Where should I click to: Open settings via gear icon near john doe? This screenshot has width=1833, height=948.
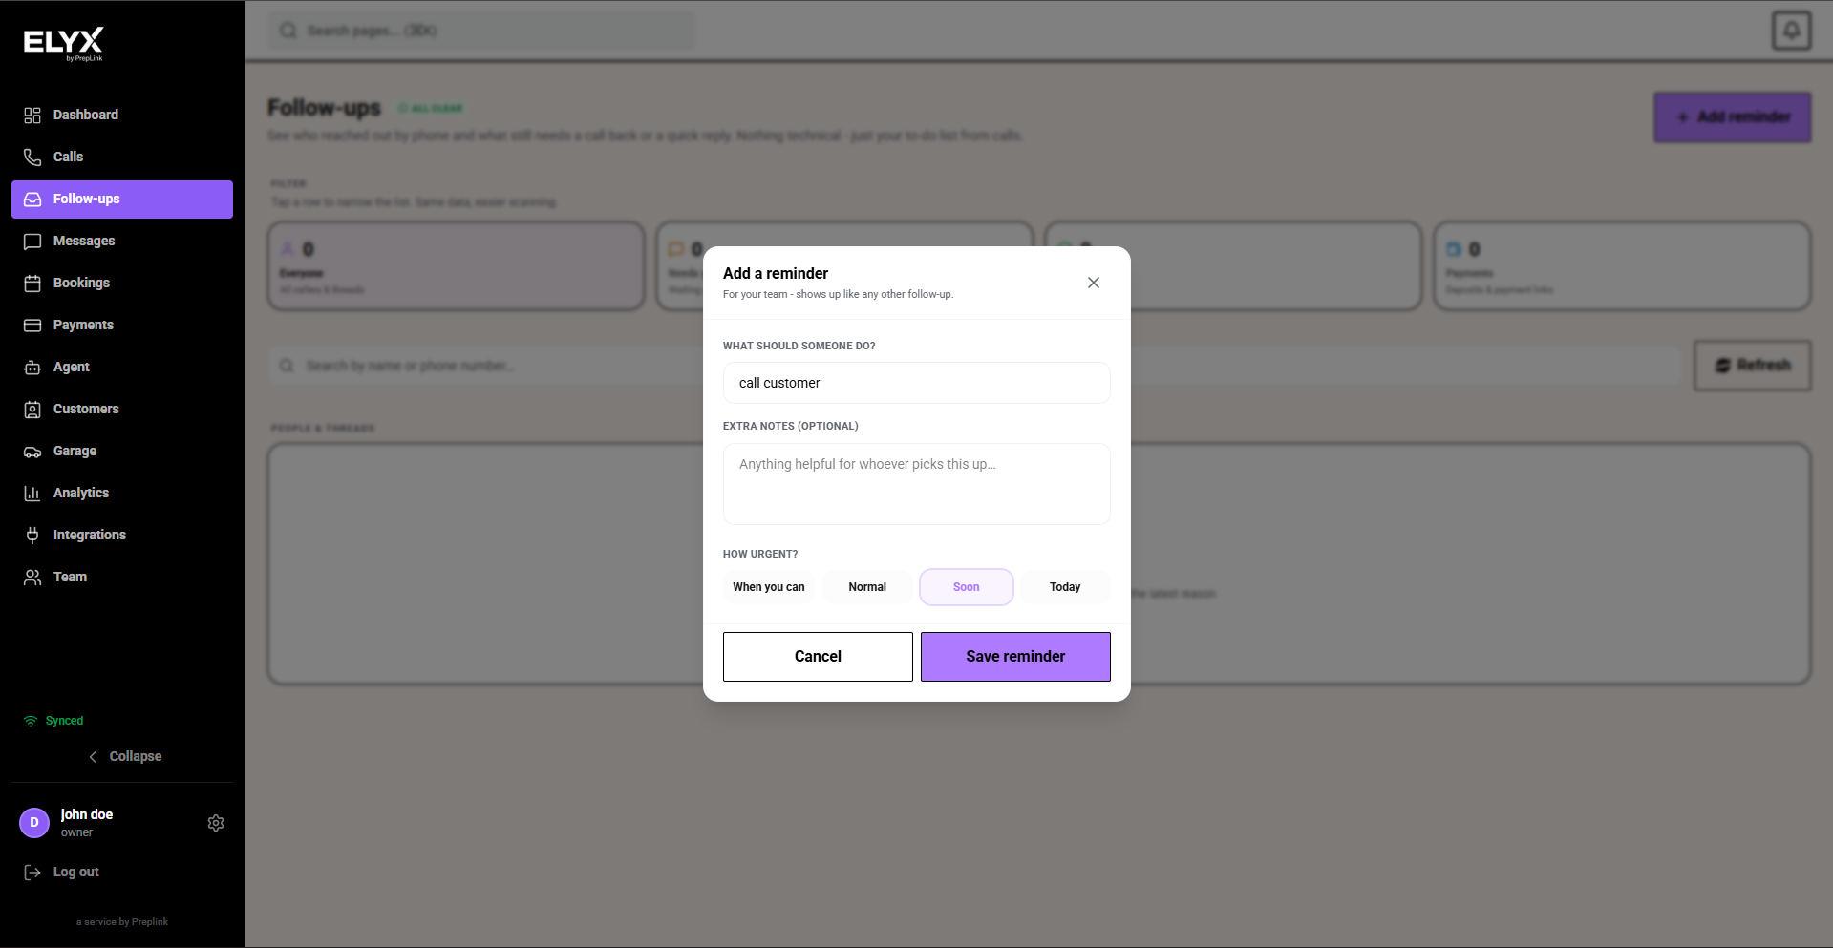pyautogui.click(x=216, y=823)
